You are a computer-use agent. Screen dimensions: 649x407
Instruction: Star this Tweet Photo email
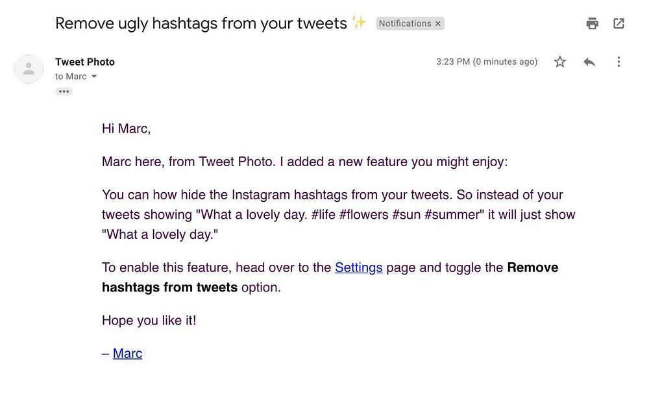tap(559, 62)
